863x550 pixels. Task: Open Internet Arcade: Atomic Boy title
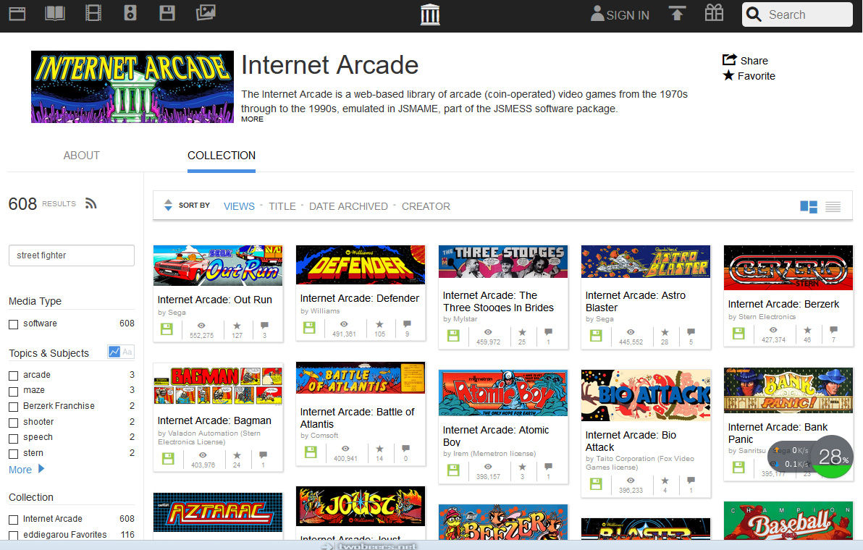[496, 436]
